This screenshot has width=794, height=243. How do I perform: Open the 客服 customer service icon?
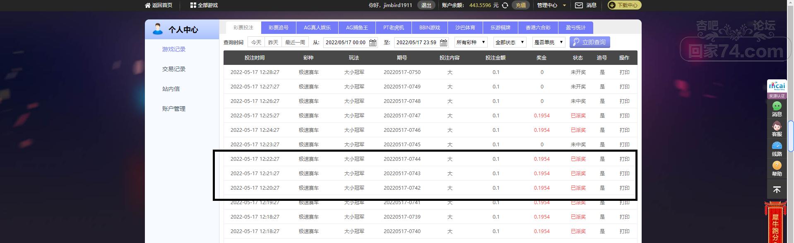pyautogui.click(x=777, y=126)
